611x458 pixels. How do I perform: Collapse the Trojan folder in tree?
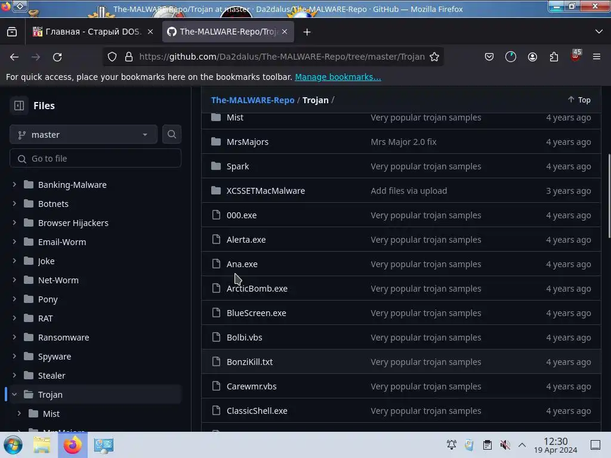pos(14,394)
